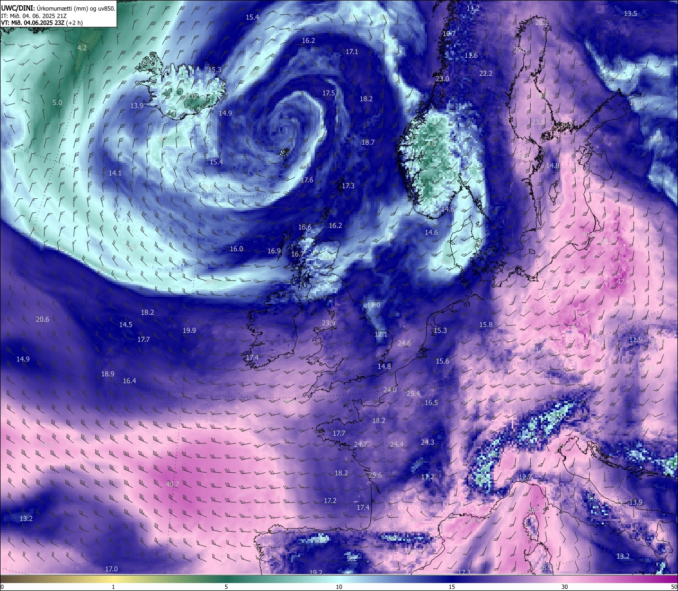The image size is (678, 591).
Task: Click the 16.4 value label
Action: [x=129, y=381]
